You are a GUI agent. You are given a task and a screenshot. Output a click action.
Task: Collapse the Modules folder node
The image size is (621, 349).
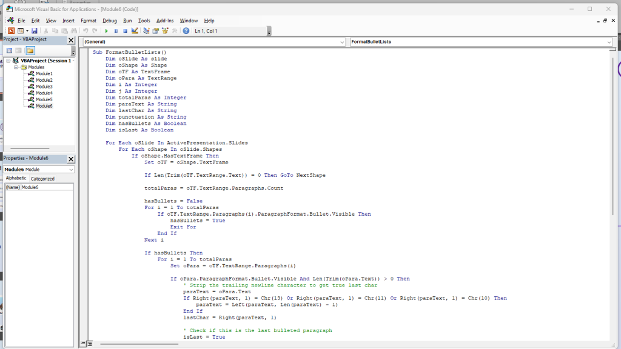click(16, 67)
